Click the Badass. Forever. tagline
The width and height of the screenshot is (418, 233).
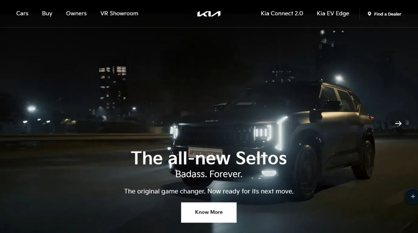tap(209, 174)
